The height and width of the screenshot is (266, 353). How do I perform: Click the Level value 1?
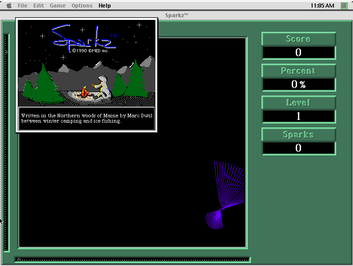point(298,116)
